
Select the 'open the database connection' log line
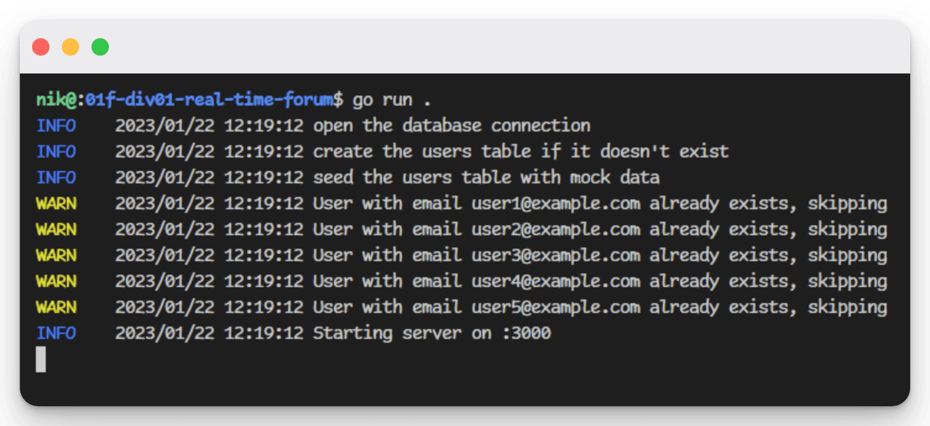click(x=313, y=125)
